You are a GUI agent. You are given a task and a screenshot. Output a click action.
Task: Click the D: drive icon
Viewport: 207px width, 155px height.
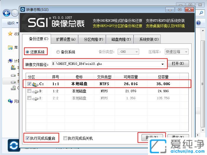[x=35, y=91]
